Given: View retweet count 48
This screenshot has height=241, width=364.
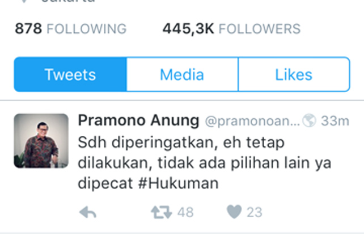Looking at the screenshot, I should [185, 212].
